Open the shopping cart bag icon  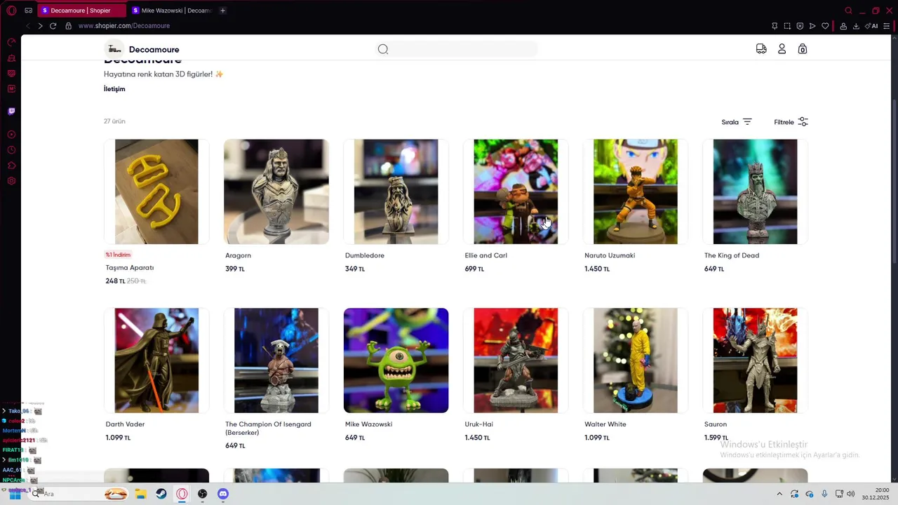coord(803,49)
